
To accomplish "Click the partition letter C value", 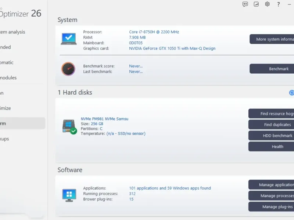I will [x=101, y=129].
